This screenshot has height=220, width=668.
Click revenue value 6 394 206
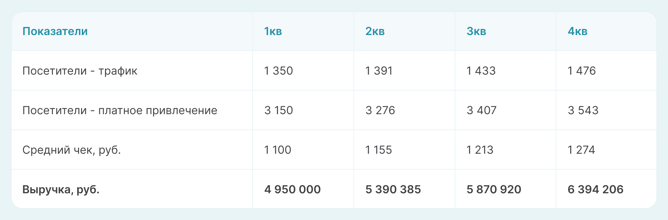(595, 189)
